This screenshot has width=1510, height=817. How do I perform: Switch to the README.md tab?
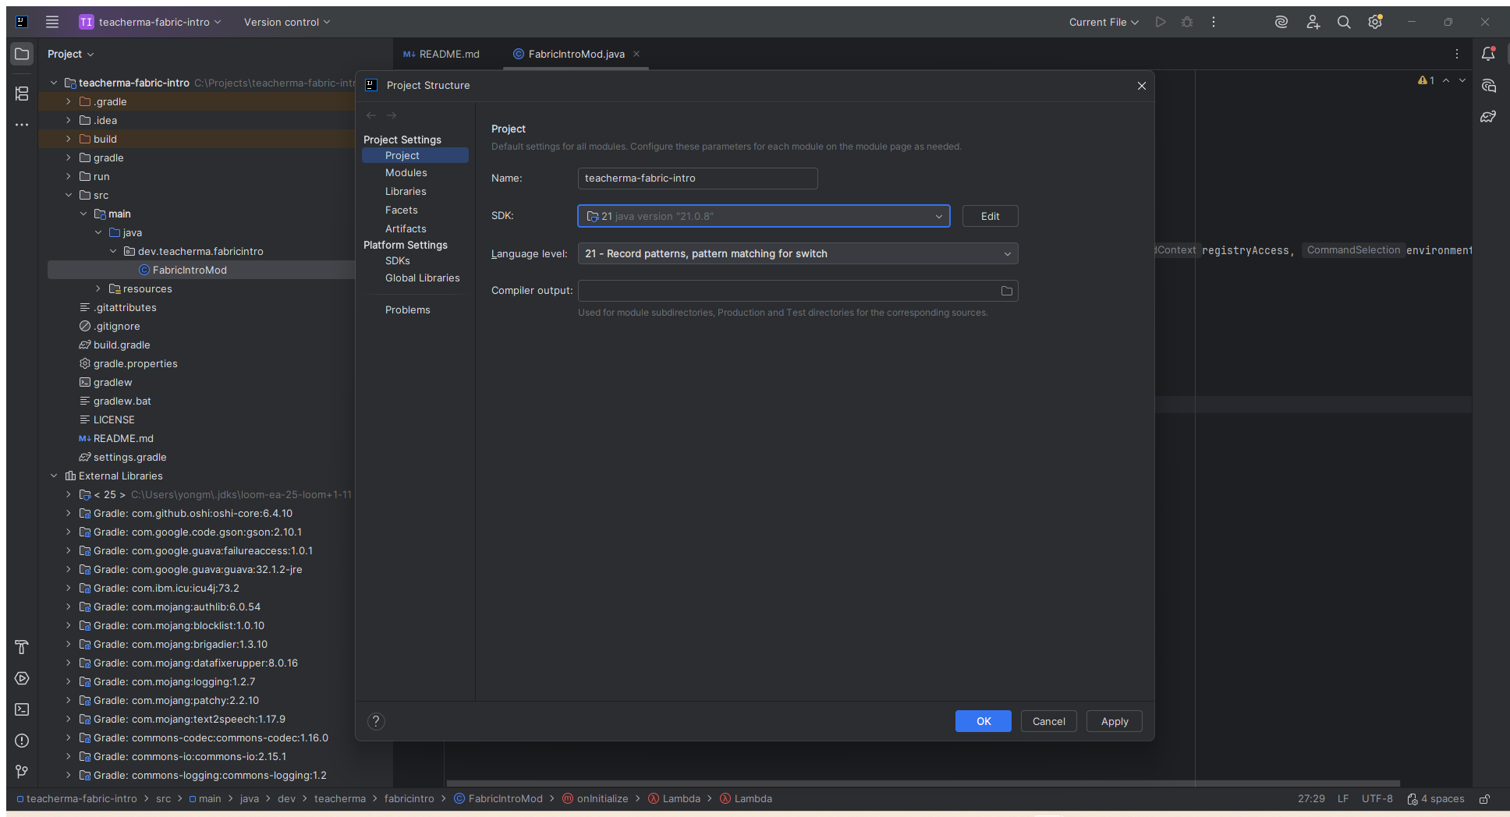click(441, 54)
